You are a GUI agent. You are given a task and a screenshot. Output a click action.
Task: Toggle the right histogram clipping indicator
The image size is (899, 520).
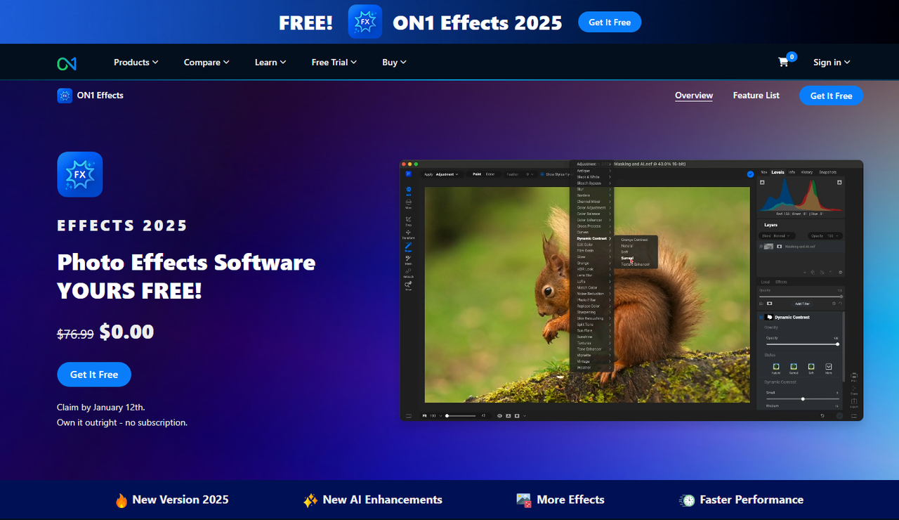pos(839,182)
